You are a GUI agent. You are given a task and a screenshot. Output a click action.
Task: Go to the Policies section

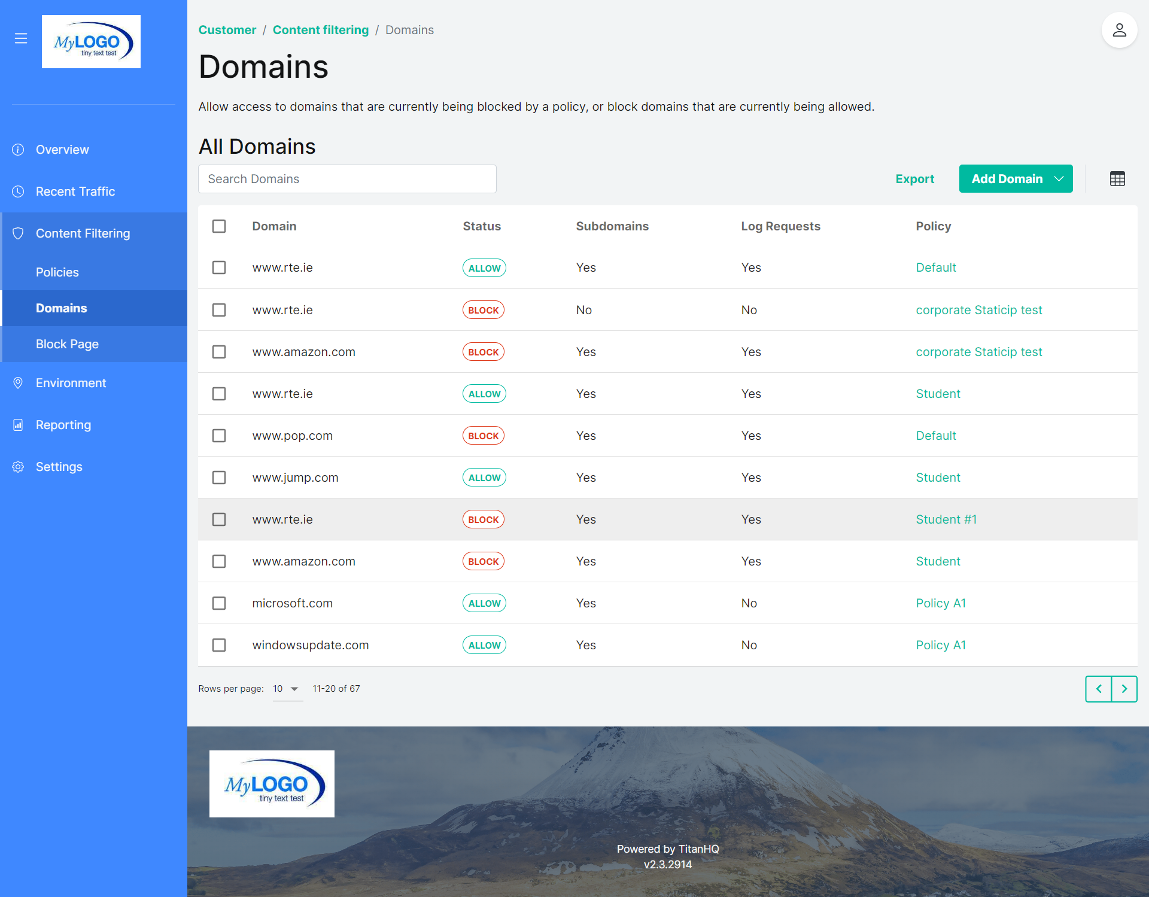[57, 272]
